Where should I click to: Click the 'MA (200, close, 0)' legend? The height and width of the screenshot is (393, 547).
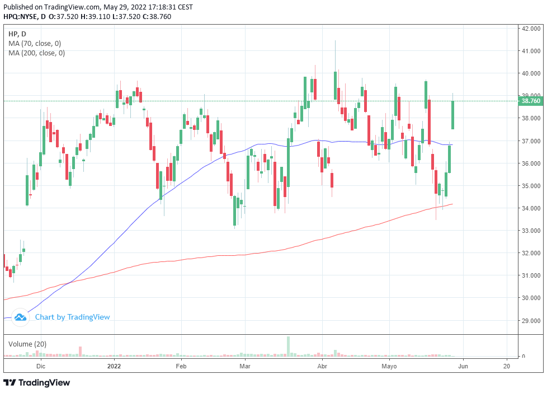36,53
